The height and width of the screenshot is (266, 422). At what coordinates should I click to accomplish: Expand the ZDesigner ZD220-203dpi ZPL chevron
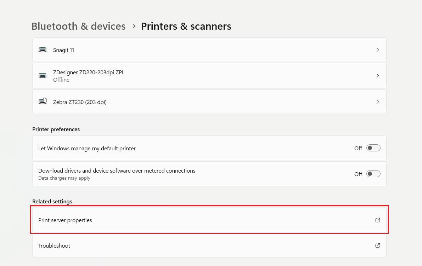378,76
